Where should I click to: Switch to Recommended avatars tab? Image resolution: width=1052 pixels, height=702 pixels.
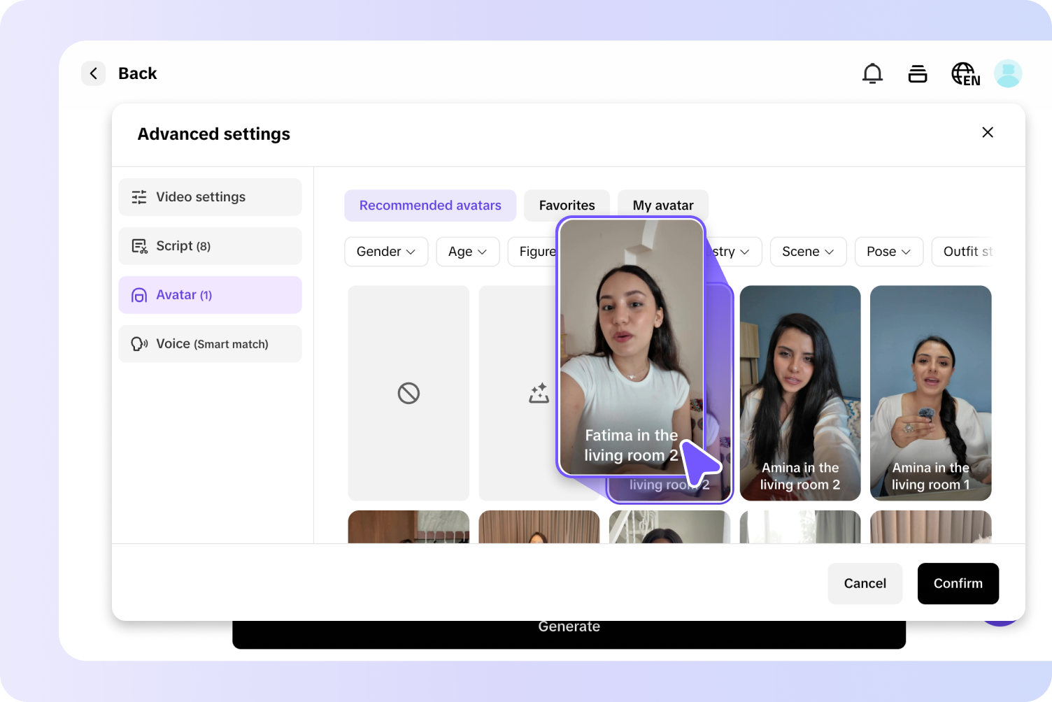430,206
